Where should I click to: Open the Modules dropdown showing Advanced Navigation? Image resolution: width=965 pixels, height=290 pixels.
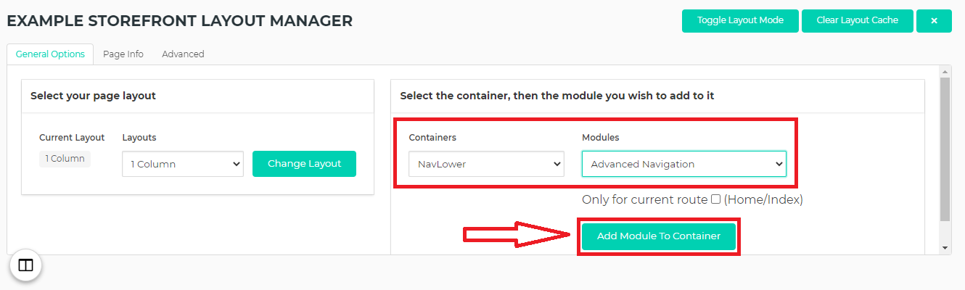683,164
